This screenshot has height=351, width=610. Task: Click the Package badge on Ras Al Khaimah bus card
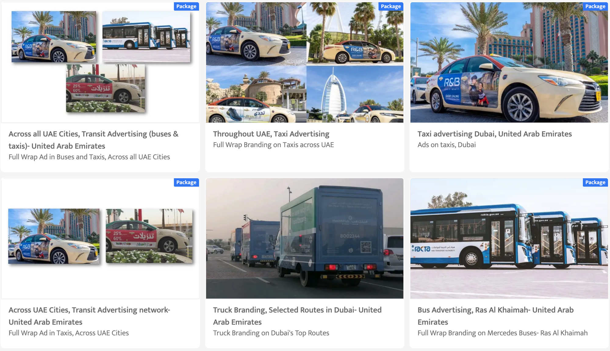pos(595,182)
